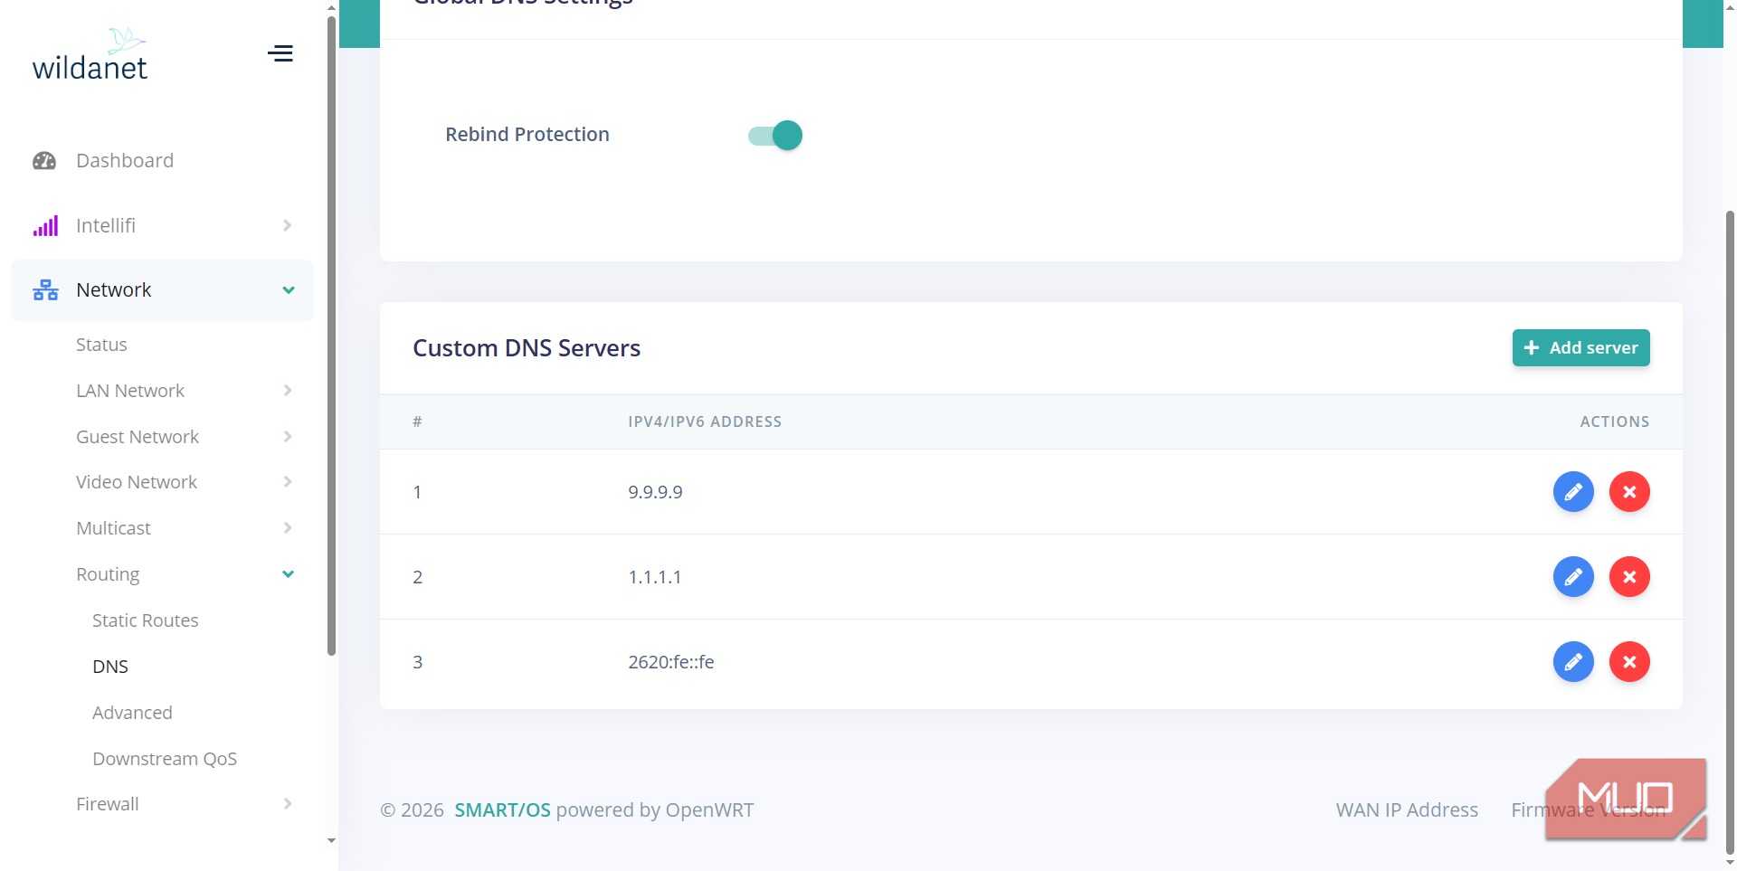The height and width of the screenshot is (871, 1737).
Task: Delete the 1.1.1.1 DNS server
Action: 1629,577
